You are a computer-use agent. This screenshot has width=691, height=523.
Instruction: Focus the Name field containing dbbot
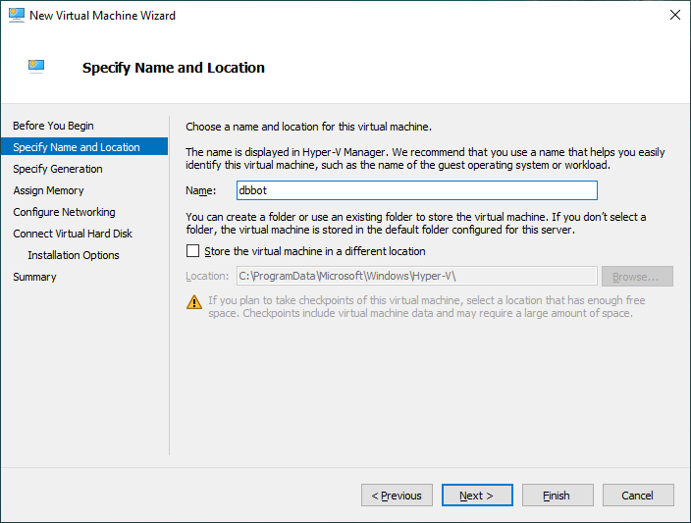click(x=417, y=190)
